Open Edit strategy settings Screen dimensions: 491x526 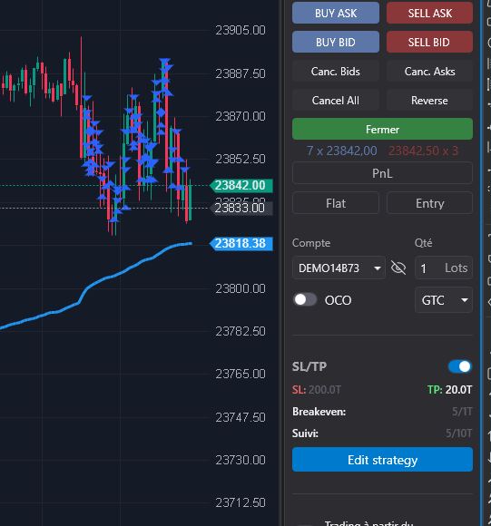pyautogui.click(x=383, y=460)
